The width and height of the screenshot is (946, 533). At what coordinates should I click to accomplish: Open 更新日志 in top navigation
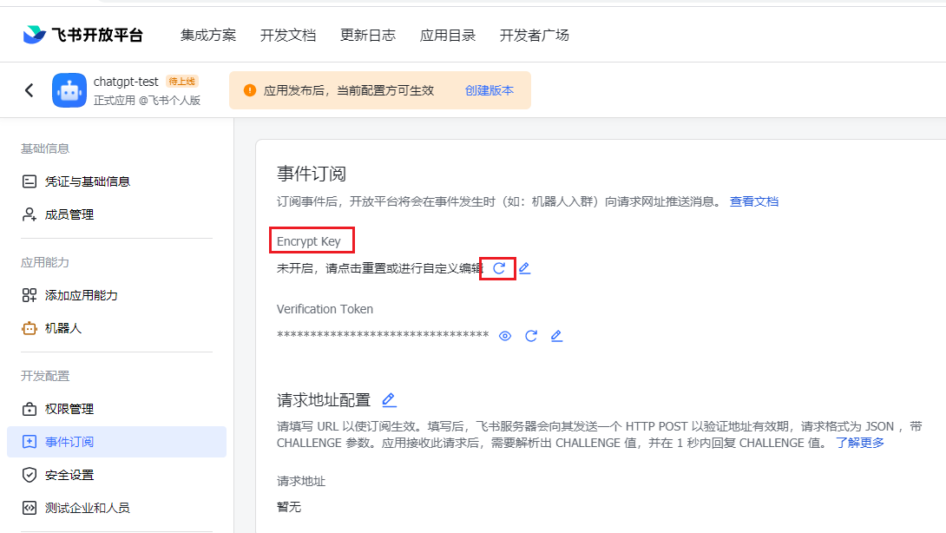click(x=367, y=35)
